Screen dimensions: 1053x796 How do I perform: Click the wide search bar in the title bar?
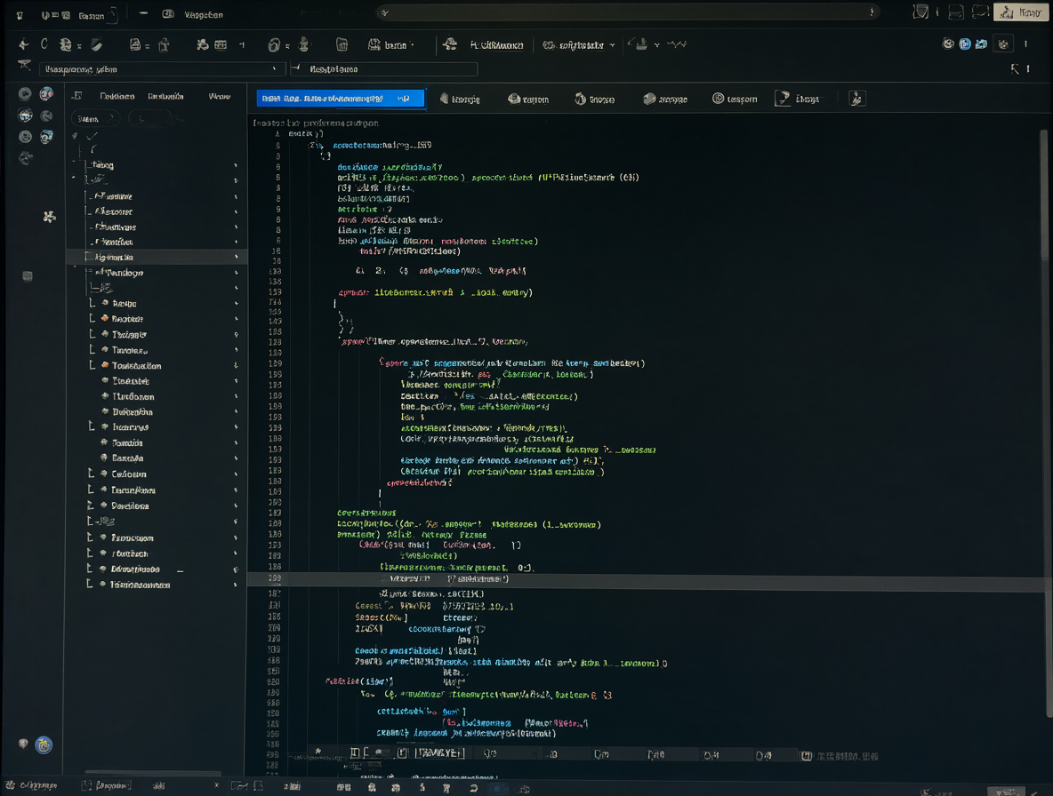[x=628, y=12]
